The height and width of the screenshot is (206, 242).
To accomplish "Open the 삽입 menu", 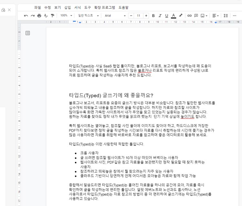I will coord(67,7).
